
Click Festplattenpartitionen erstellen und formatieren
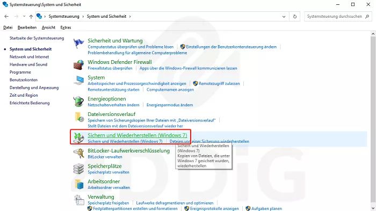point(135,209)
